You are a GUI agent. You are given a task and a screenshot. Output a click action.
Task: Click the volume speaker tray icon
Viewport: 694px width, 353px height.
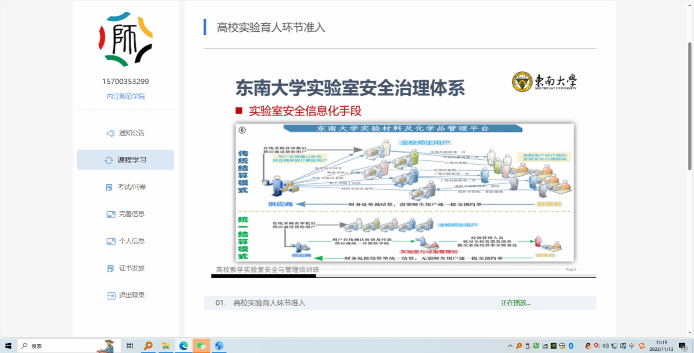tap(606, 346)
